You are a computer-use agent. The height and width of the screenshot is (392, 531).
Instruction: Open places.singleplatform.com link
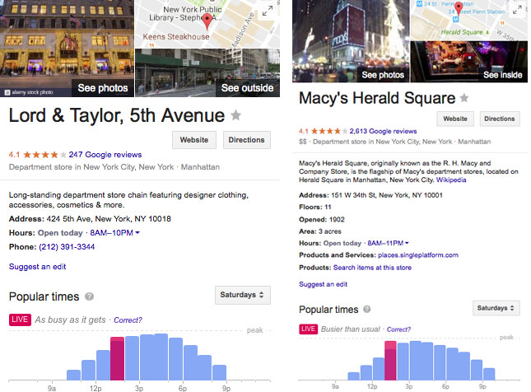pyautogui.click(x=418, y=254)
